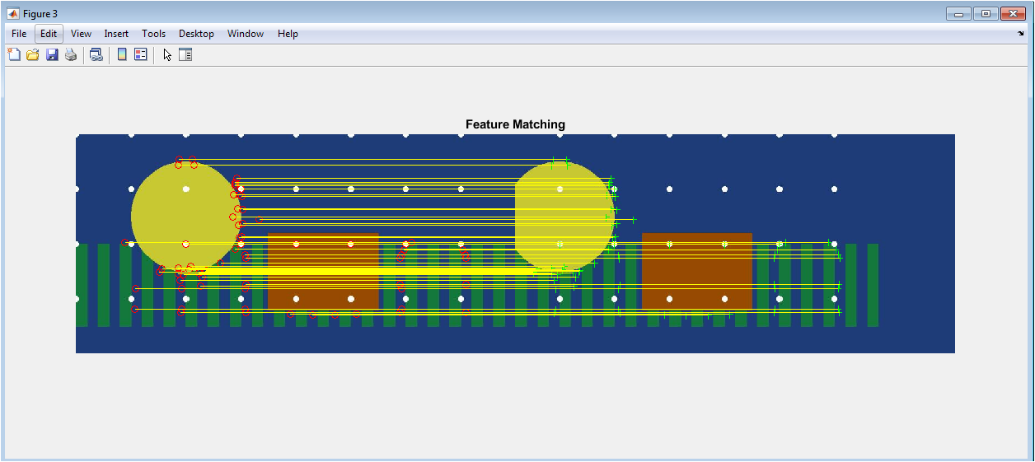Click the New Figure toolbar icon

[x=14, y=55]
